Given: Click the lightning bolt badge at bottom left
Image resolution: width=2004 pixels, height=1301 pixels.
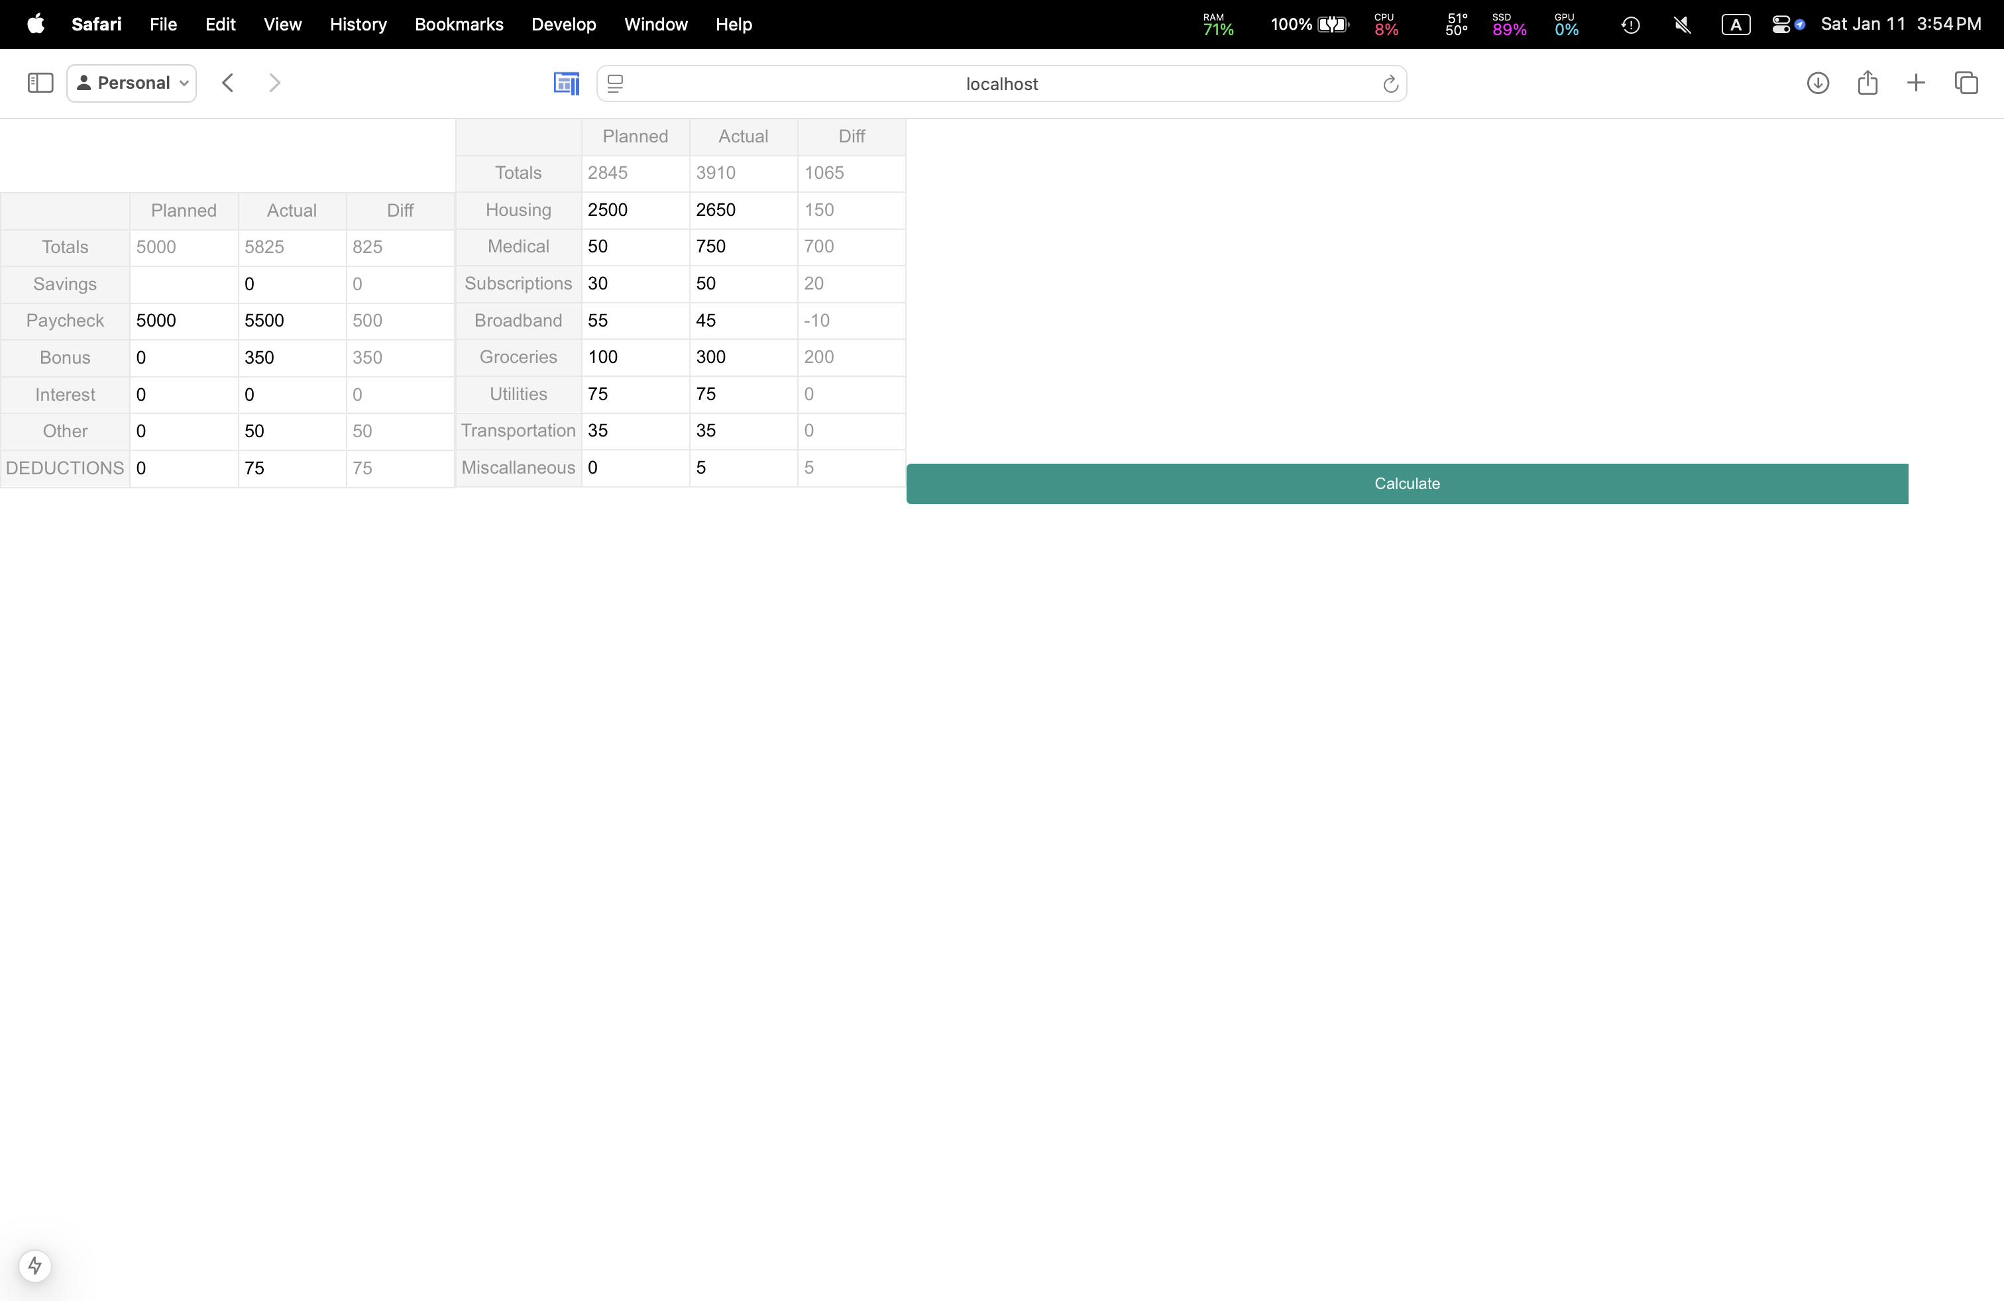Looking at the screenshot, I should point(34,1265).
